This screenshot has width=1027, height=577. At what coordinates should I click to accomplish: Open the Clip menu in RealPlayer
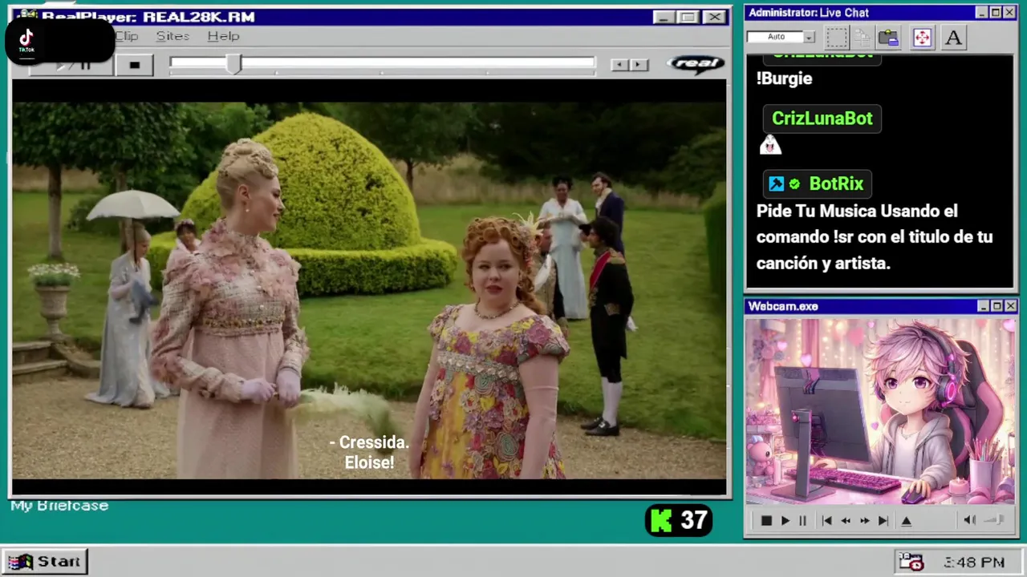pyautogui.click(x=127, y=36)
